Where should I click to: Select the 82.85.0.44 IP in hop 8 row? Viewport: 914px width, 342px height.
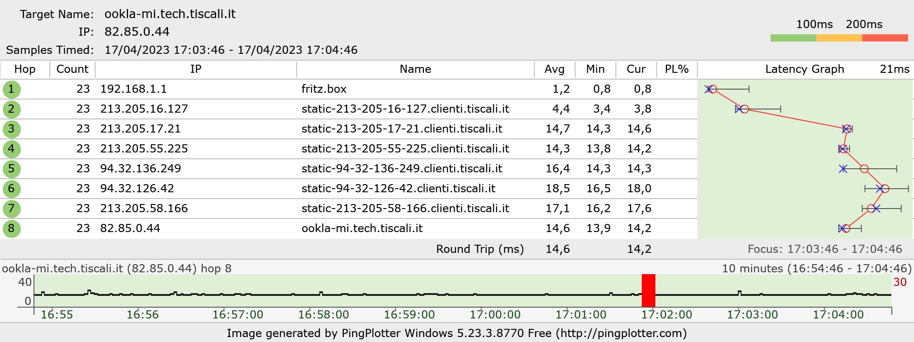point(130,228)
